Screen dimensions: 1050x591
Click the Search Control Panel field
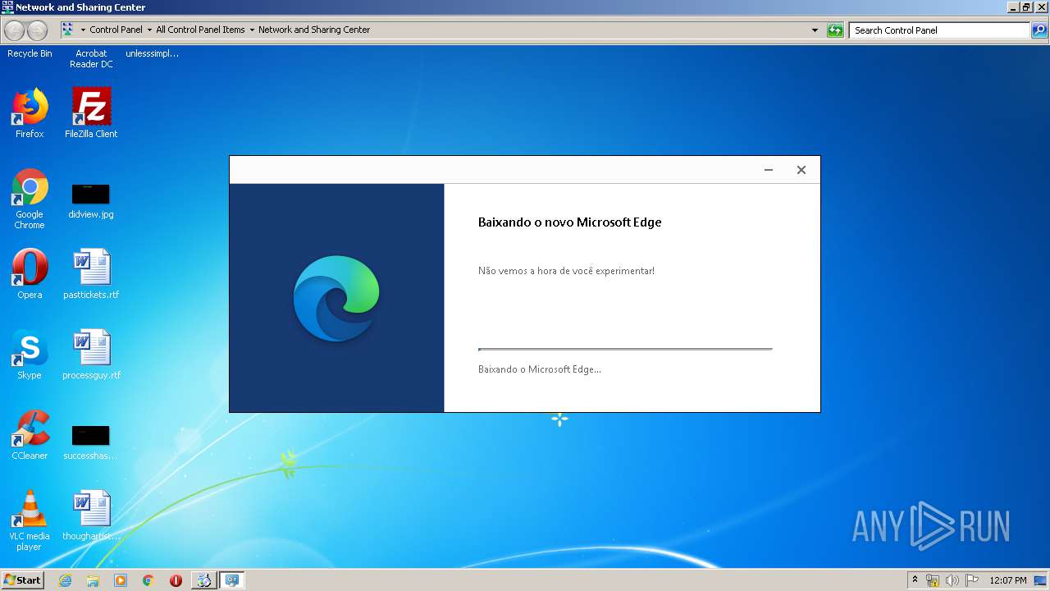(x=940, y=30)
